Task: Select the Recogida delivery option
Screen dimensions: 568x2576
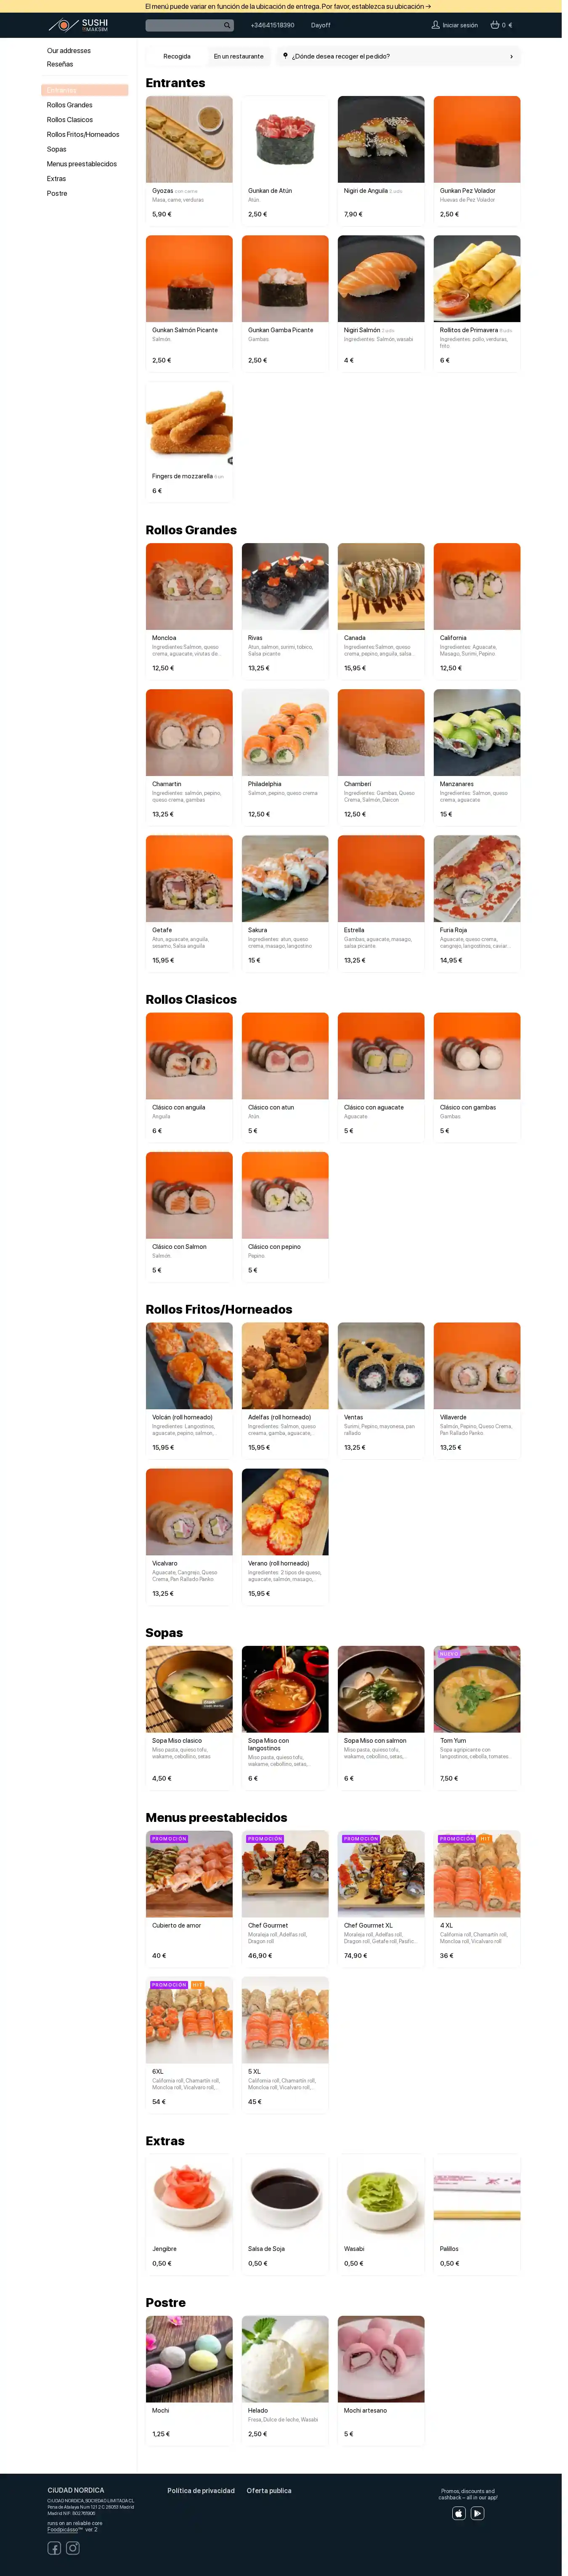Action: (x=177, y=56)
